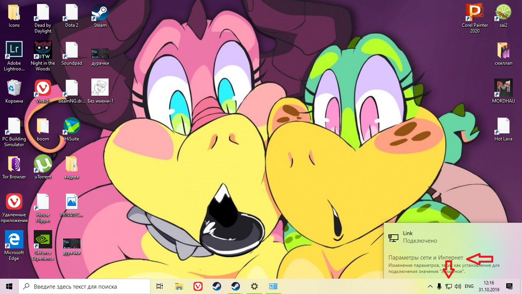Select the Без имени-1 image file
The width and height of the screenshot is (522, 294).
(x=100, y=91)
